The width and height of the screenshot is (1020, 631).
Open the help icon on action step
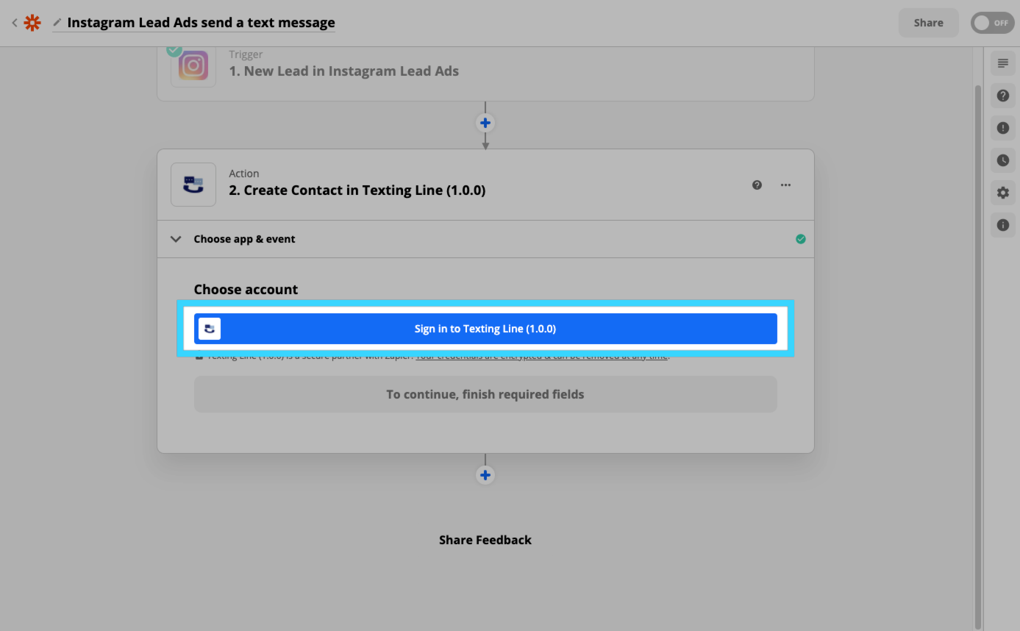757,185
